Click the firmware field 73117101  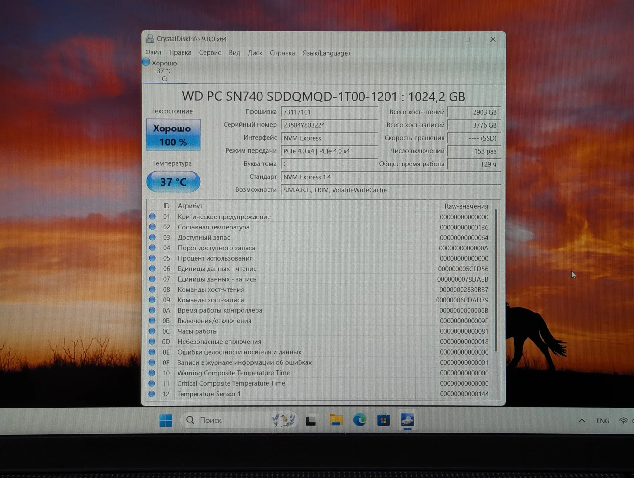[x=329, y=112]
